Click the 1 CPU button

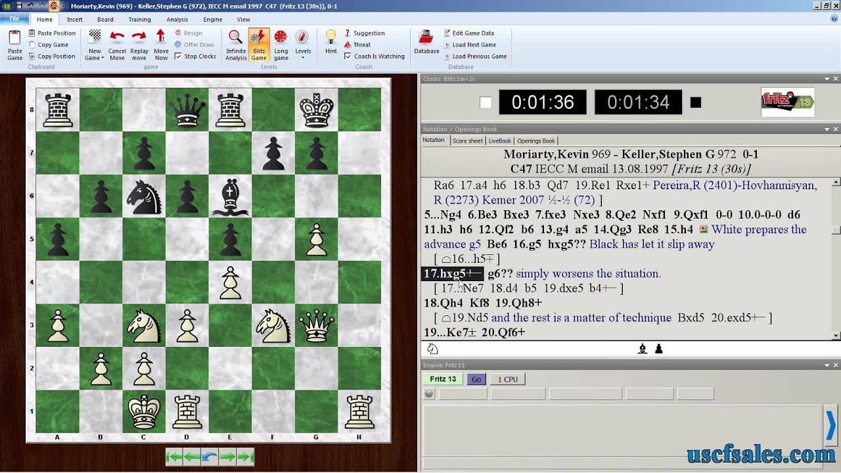click(507, 379)
